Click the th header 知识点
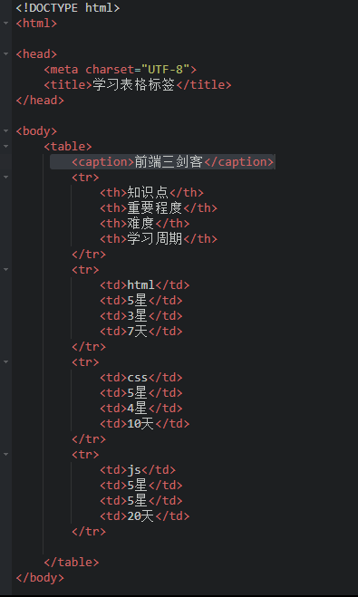The width and height of the screenshot is (358, 597). pyautogui.click(x=148, y=193)
